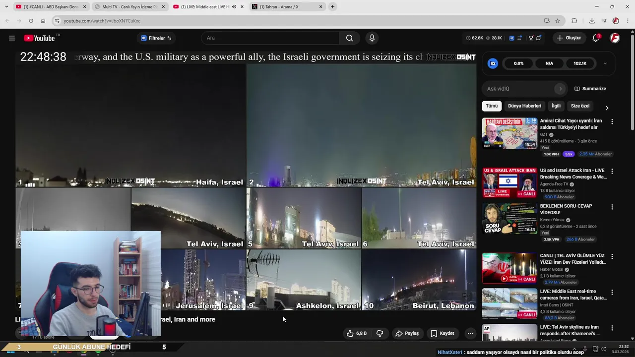This screenshot has width=635, height=357.
Task: Select the Tümü category chip
Action: tap(492, 106)
